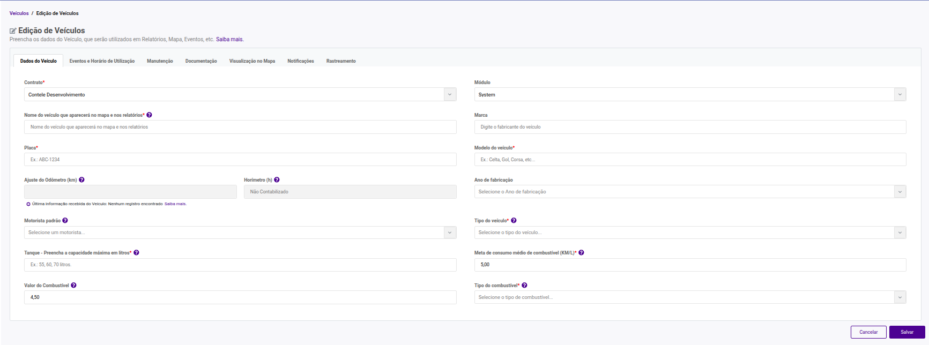Viewport: 929px width, 345px height.
Task: Open the Motorista padrão selector
Action: point(240,232)
